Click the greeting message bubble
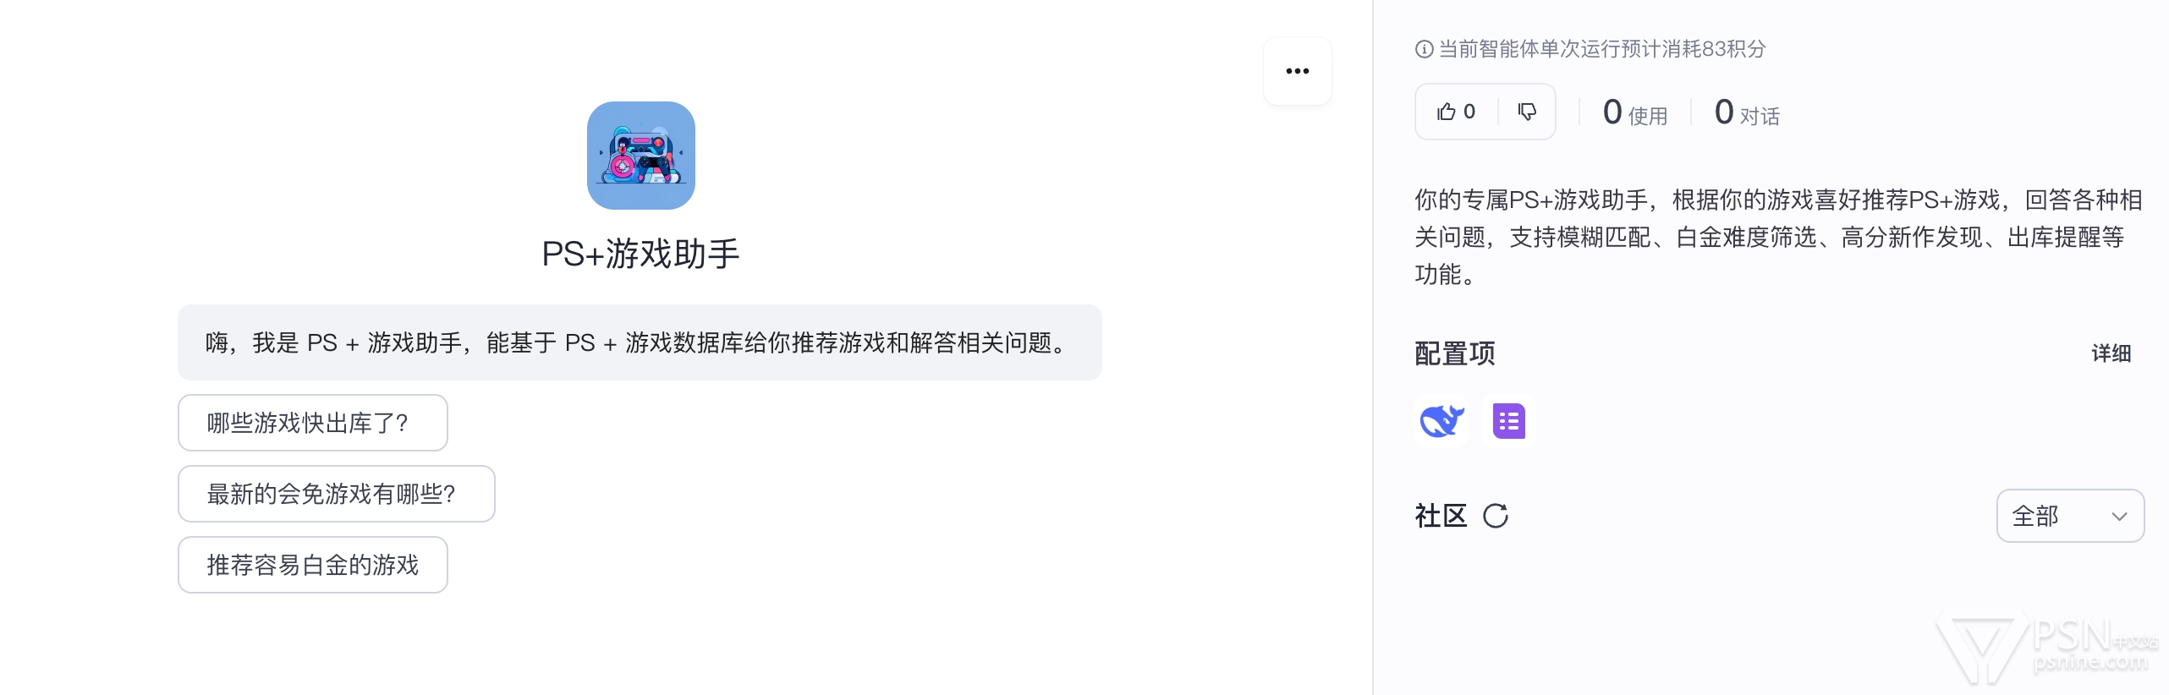 pos(639,342)
